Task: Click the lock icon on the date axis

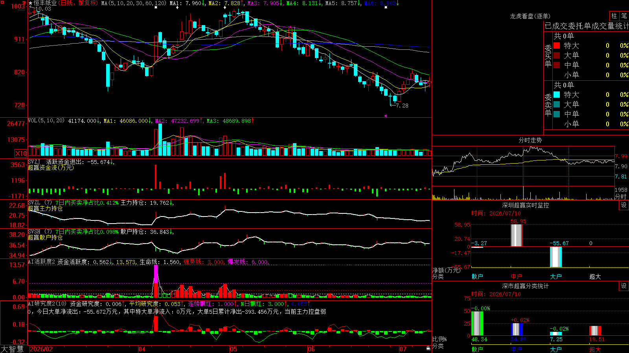Action: (x=429, y=348)
